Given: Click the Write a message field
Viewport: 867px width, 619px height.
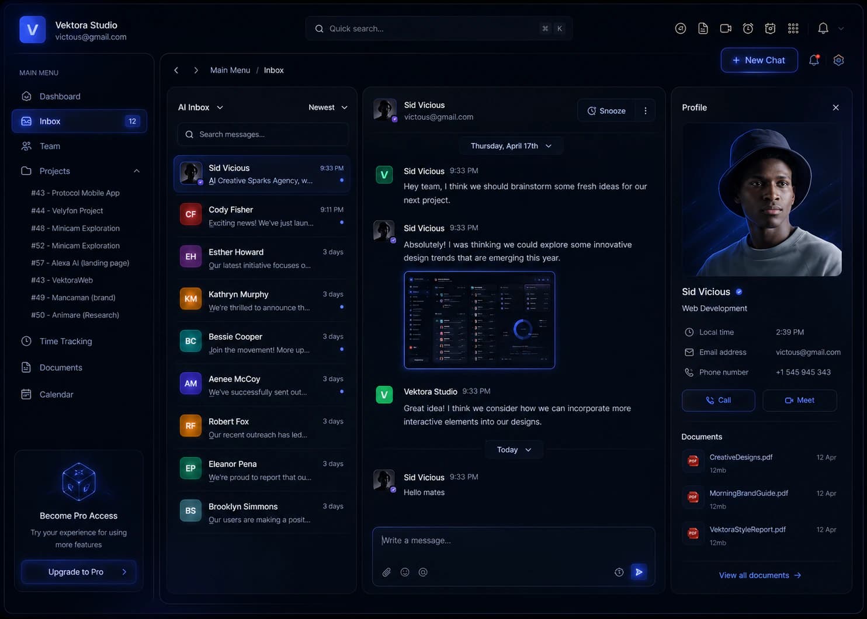Looking at the screenshot, I should (x=514, y=541).
